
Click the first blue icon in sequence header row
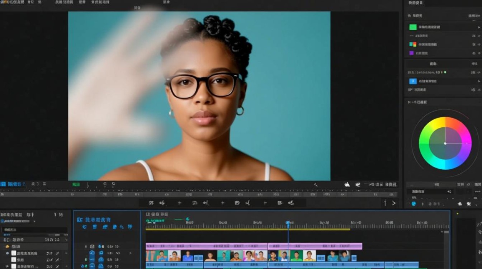pyautogui.click(x=85, y=227)
